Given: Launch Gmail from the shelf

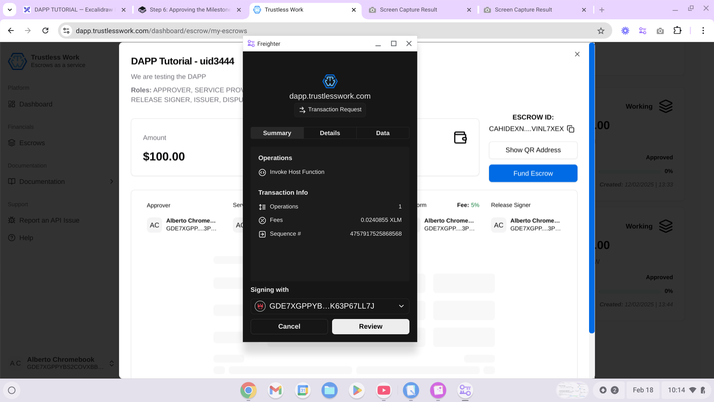Looking at the screenshot, I should coord(276,390).
